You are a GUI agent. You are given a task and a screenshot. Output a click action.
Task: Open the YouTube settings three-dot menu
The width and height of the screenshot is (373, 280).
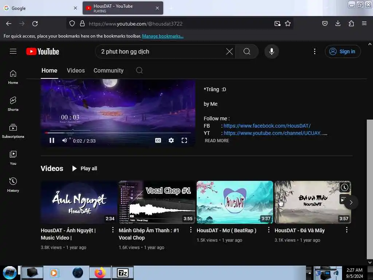[315, 51]
